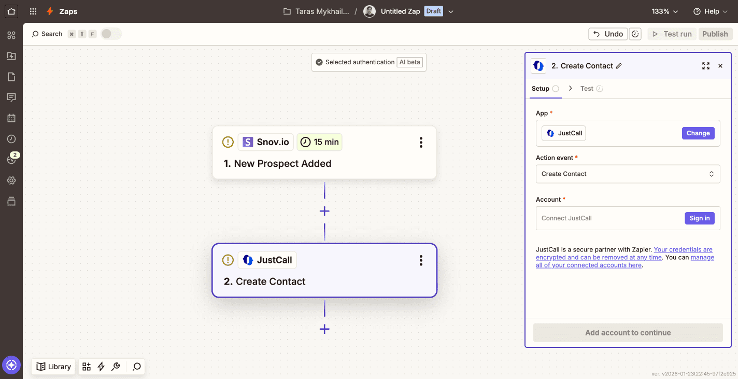The image size is (738, 379).
Task: Open version history clock icon beside Undo
Action: (x=635, y=34)
